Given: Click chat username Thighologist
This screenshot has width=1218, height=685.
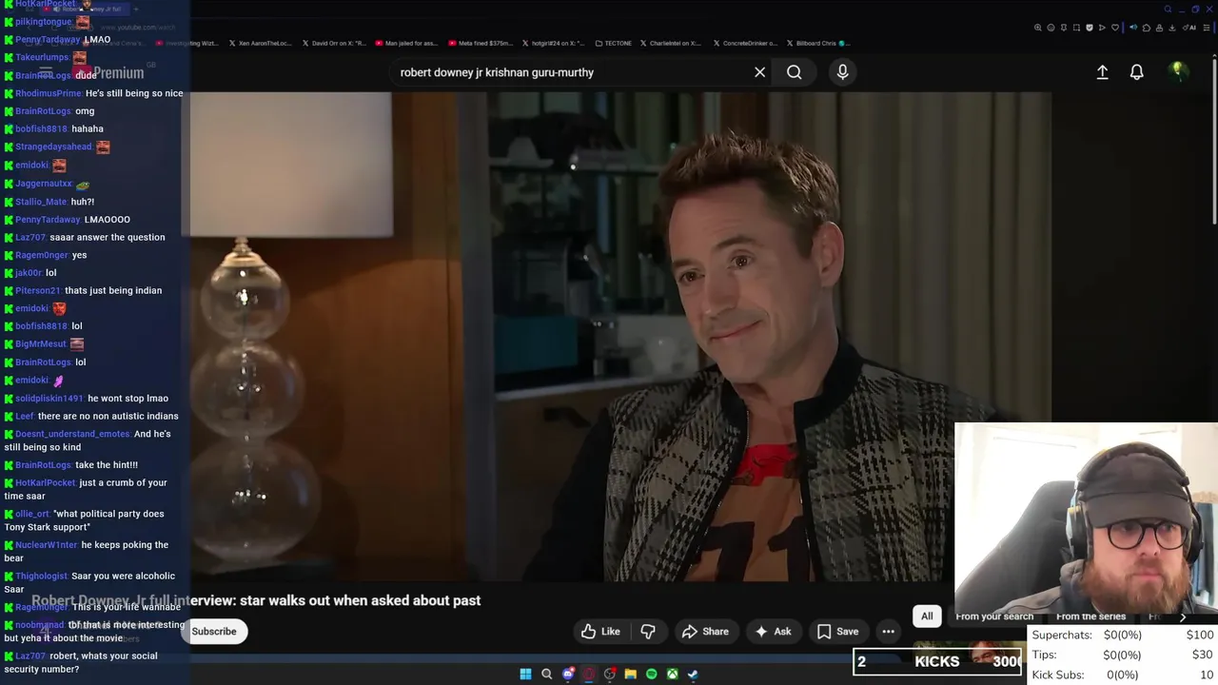Looking at the screenshot, I should [x=42, y=576].
